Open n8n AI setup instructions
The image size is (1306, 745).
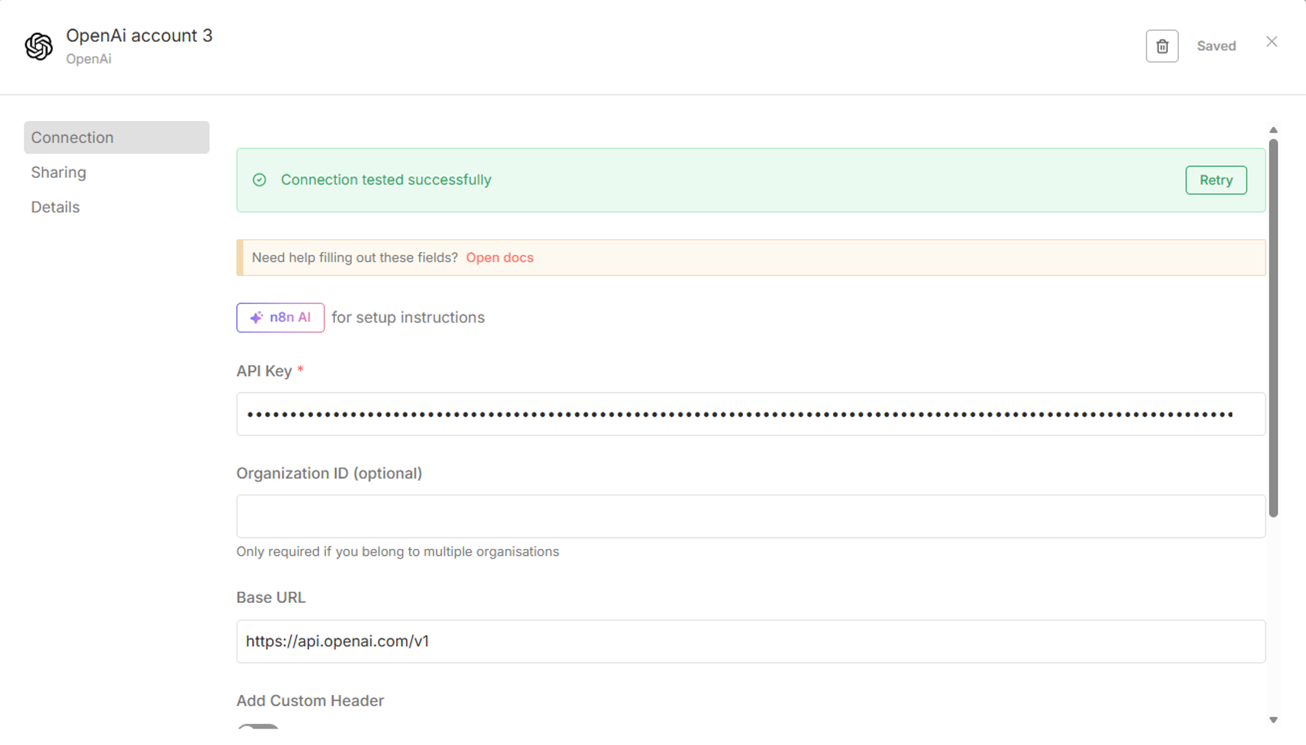click(280, 318)
